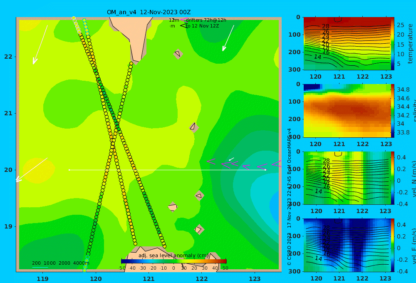Screen dimensions: 416x283
Task: Click the small island near 20.8°N 121.8°E
Action: tap(194, 127)
